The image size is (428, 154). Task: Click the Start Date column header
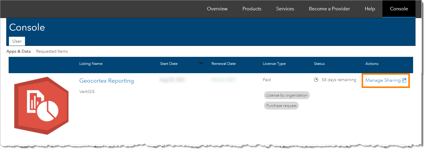pos(169,64)
